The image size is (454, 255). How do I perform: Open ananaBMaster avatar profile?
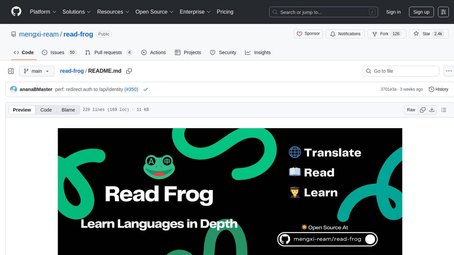(14, 89)
